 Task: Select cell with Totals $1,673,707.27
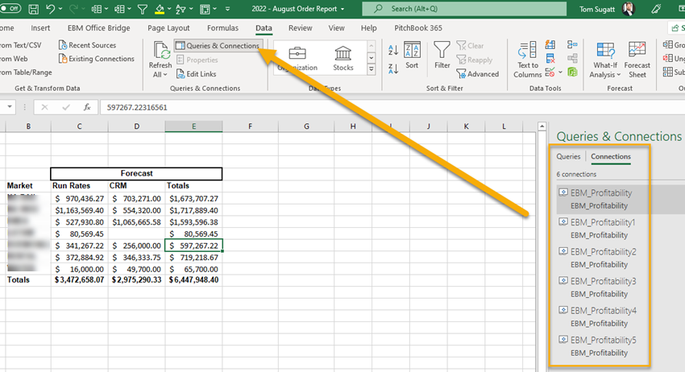pos(193,199)
